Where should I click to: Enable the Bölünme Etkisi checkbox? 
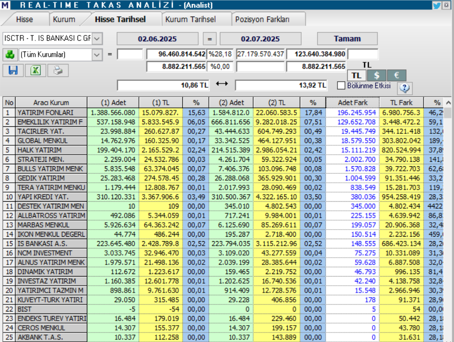tap(341, 86)
